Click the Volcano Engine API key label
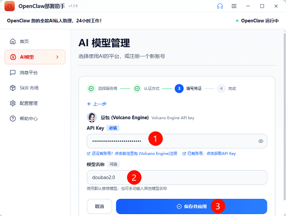The height and width of the screenshot is (216, 286). (x=173, y=118)
